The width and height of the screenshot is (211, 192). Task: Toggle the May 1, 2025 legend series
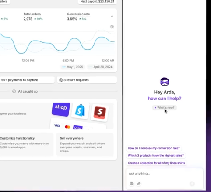coord(73,67)
